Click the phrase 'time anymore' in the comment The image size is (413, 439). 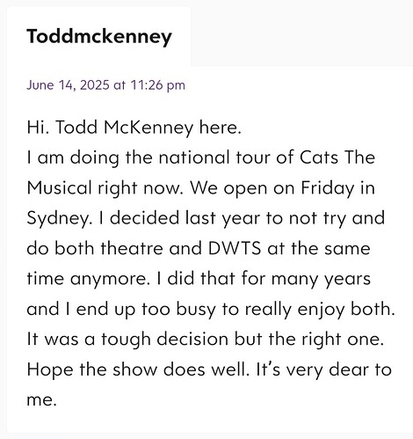coord(86,279)
